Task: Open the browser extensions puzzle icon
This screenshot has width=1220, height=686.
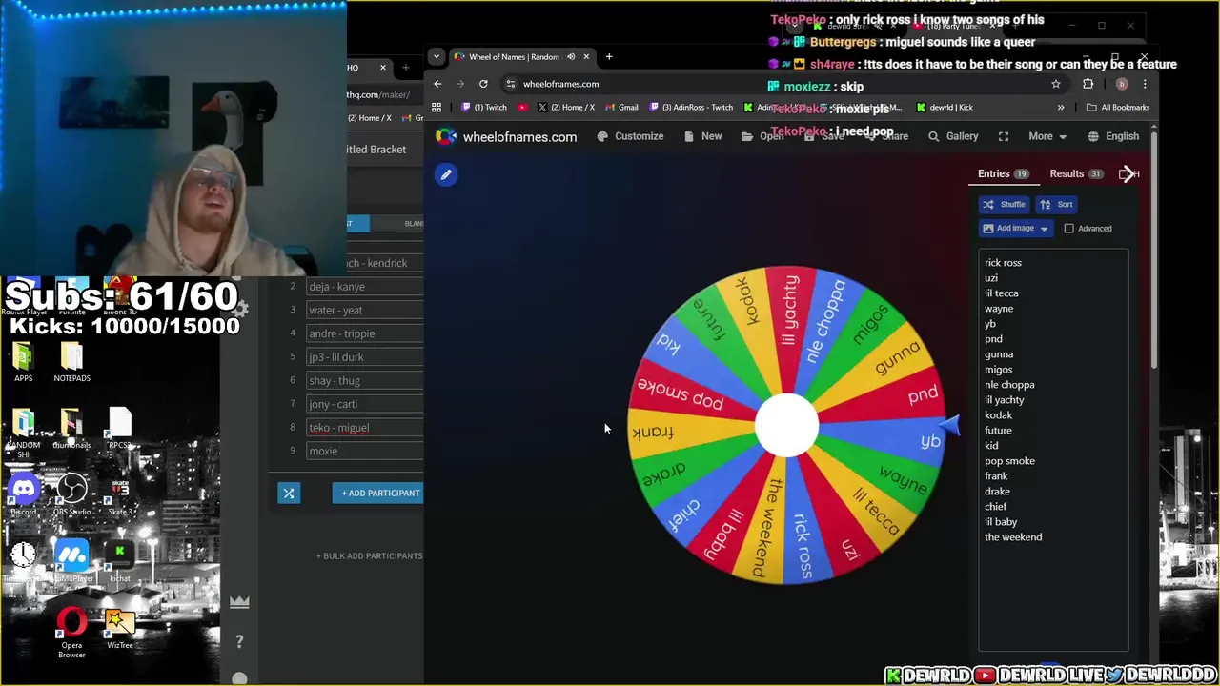Action: (x=1088, y=84)
